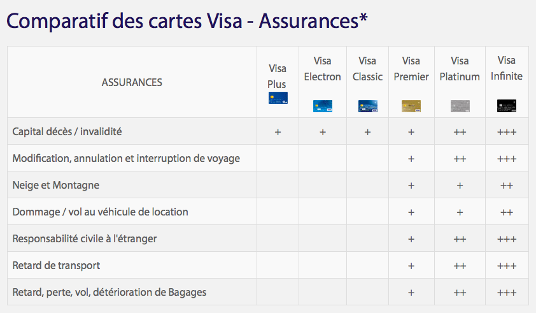536x313 pixels.
Task: Click the Retard, perte, vol Bagages row label
Action: 109,293
